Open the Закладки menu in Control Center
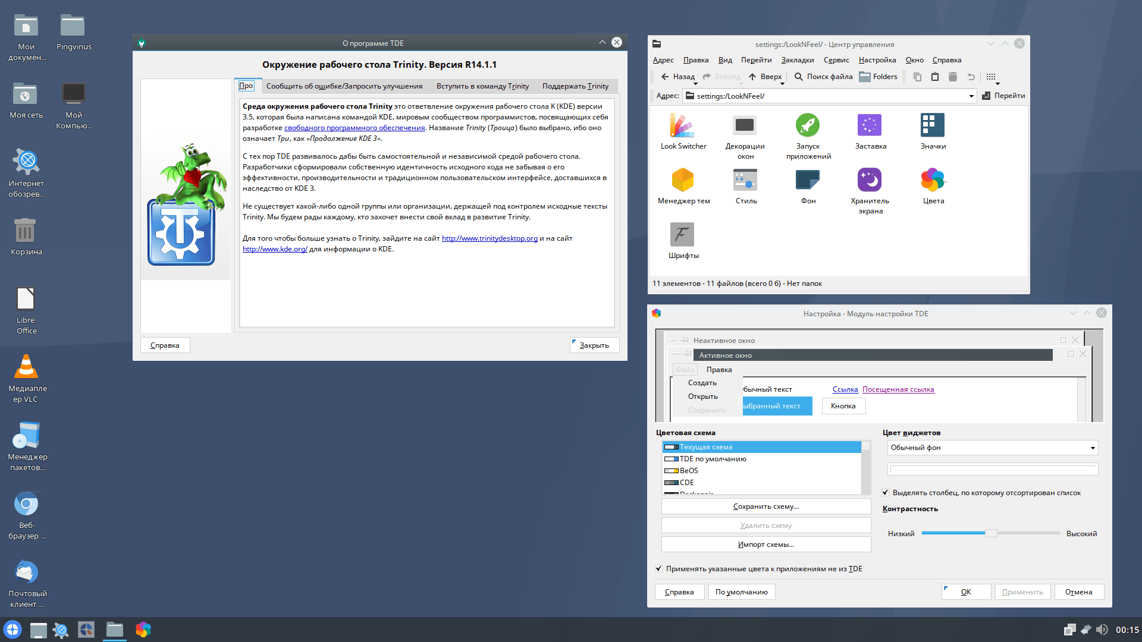The width and height of the screenshot is (1142, 642). (797, 60)
